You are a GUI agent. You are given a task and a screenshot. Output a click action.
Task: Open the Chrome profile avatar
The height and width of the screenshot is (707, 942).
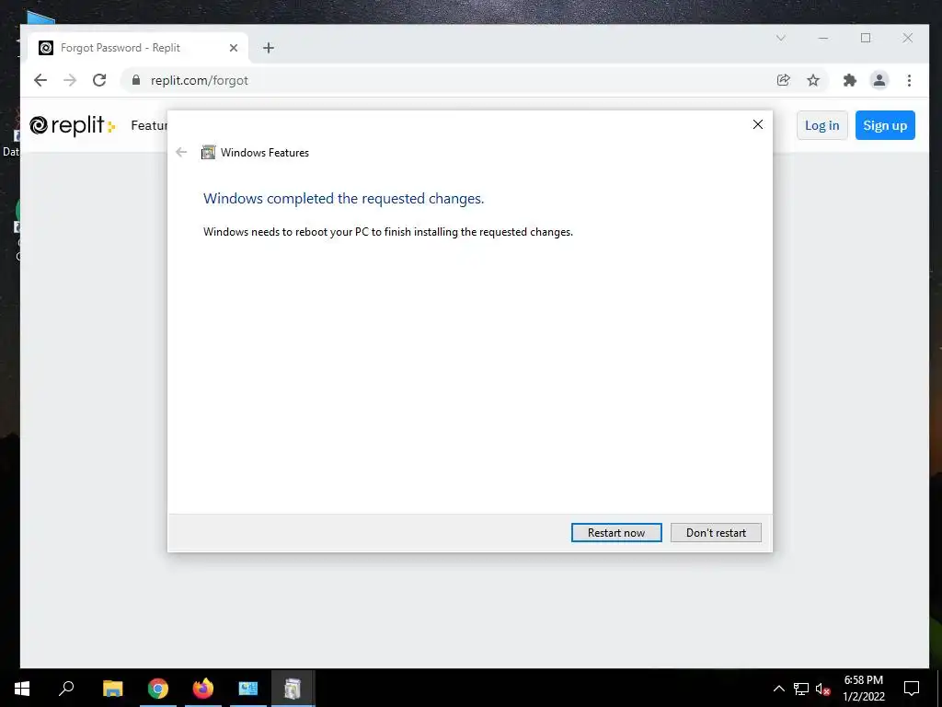pos(879,80)
